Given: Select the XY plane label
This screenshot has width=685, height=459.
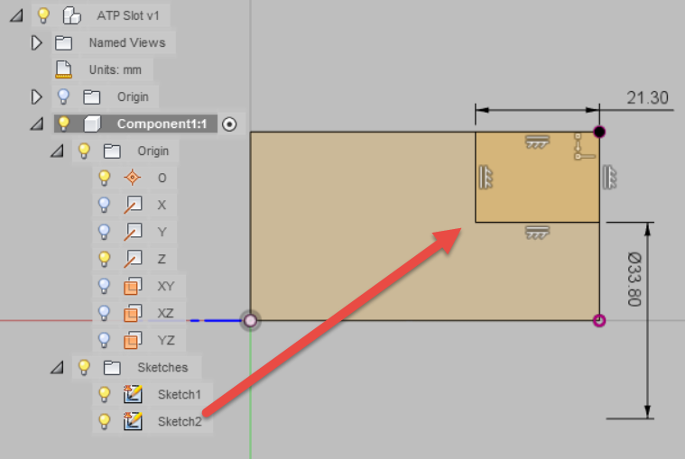Looking at the screenshot, I should click(165, 286).
